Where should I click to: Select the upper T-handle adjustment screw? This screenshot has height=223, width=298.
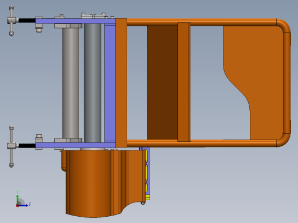[x=21, y=21]
